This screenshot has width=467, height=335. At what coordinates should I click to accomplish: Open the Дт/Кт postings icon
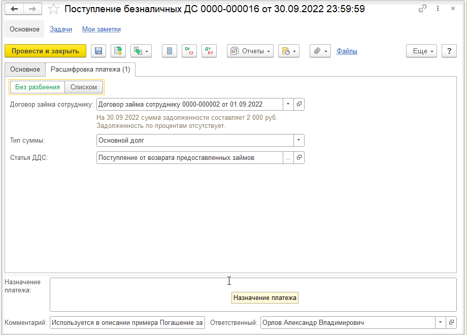coord(209,51)
